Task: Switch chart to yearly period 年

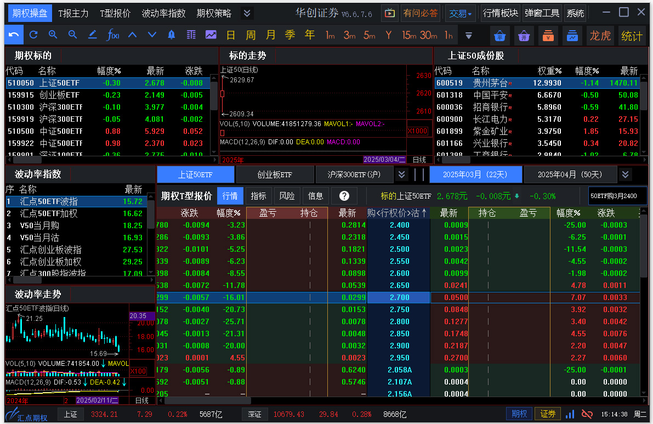Action: 310,36
